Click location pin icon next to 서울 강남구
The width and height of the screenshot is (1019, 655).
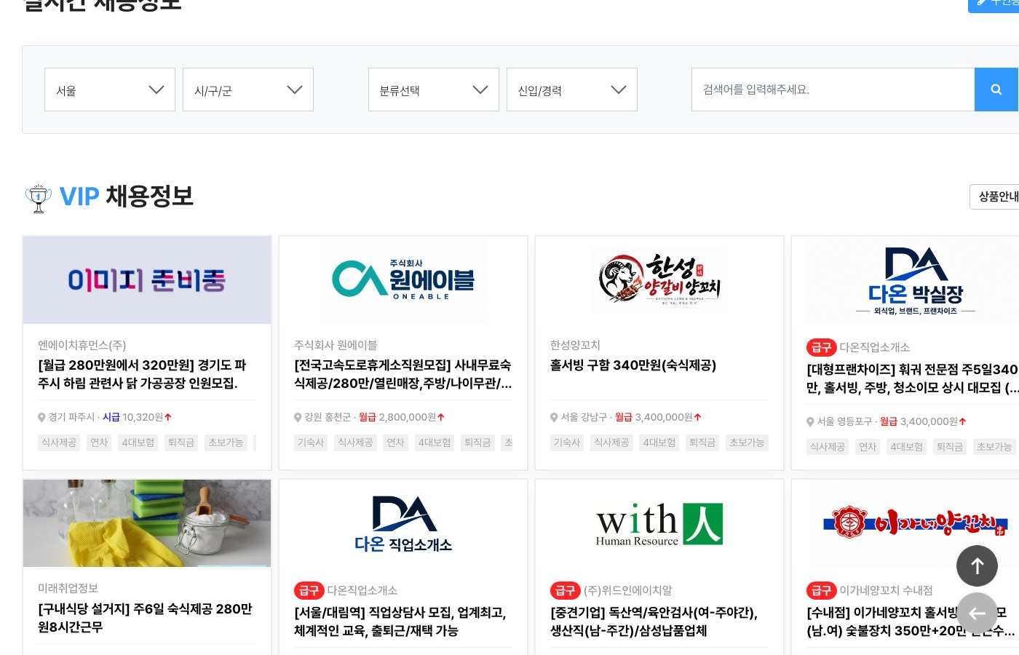pyautogui.click(x=554, y=417)
